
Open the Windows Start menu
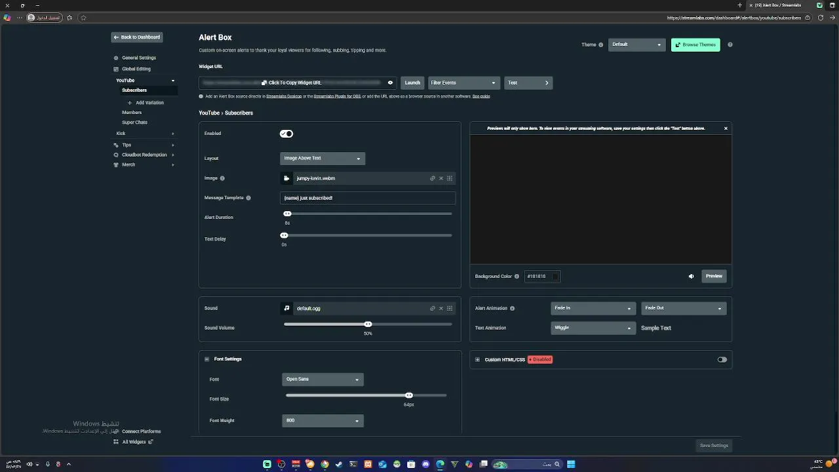pos(571,464)
